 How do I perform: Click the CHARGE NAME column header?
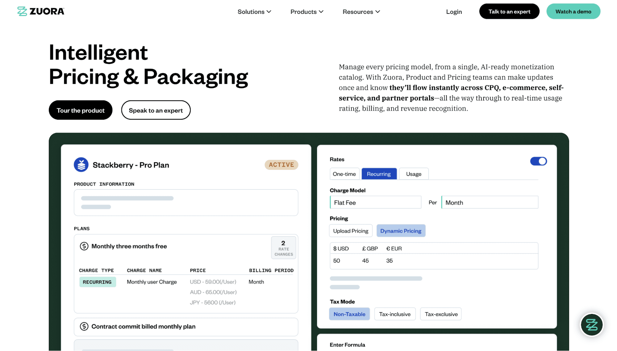pos(144,271)
